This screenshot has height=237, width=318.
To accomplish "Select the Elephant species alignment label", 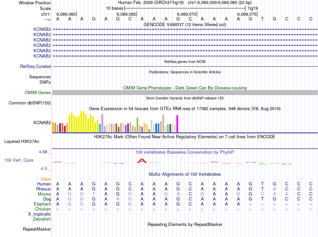I will point(42,204).
